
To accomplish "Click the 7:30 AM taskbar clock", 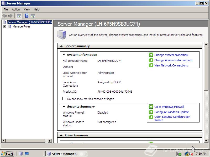I will (201, 154).
